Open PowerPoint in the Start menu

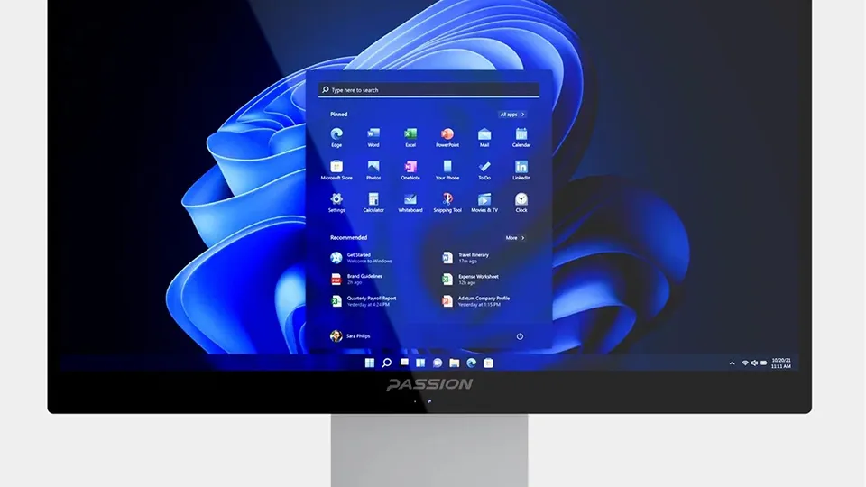[447, 137]
